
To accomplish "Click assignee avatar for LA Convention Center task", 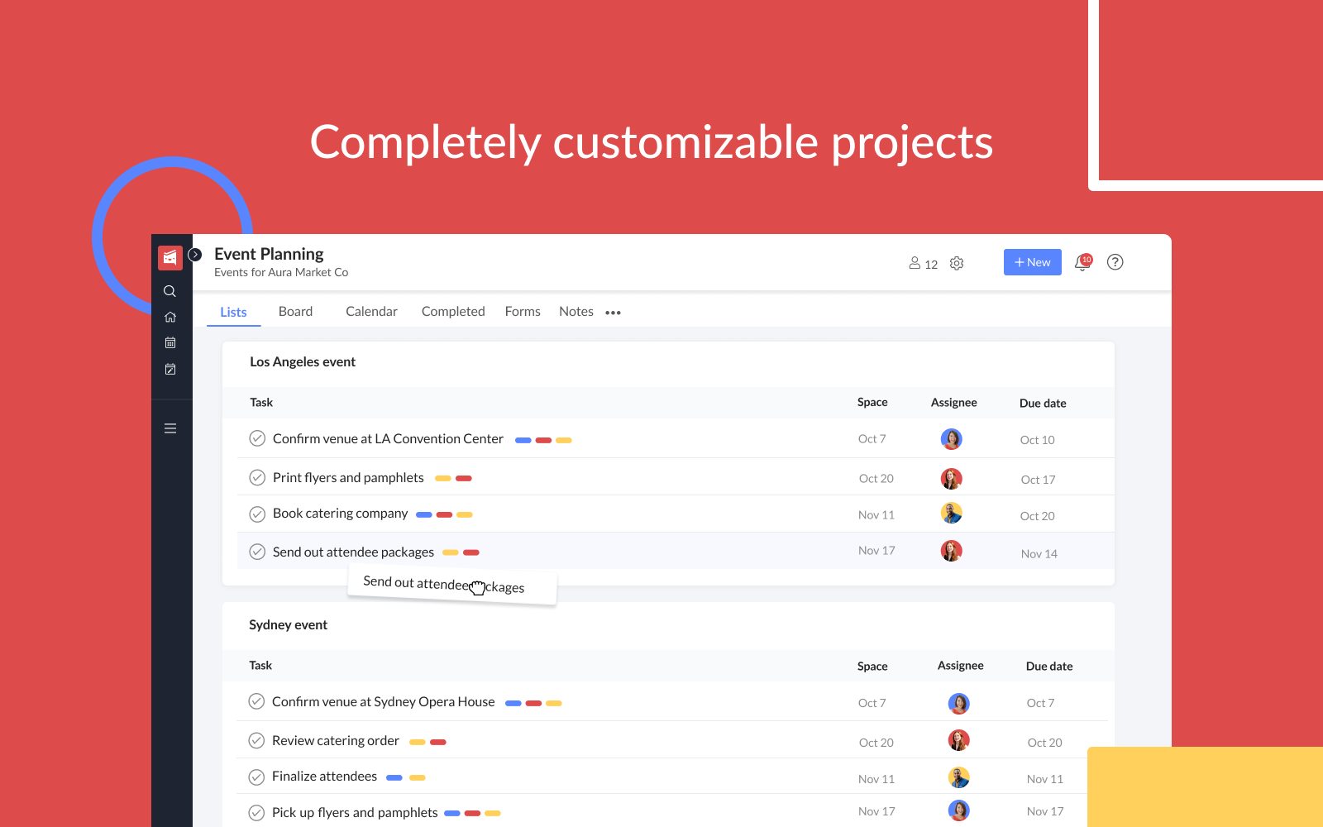I will coord(952,439).
